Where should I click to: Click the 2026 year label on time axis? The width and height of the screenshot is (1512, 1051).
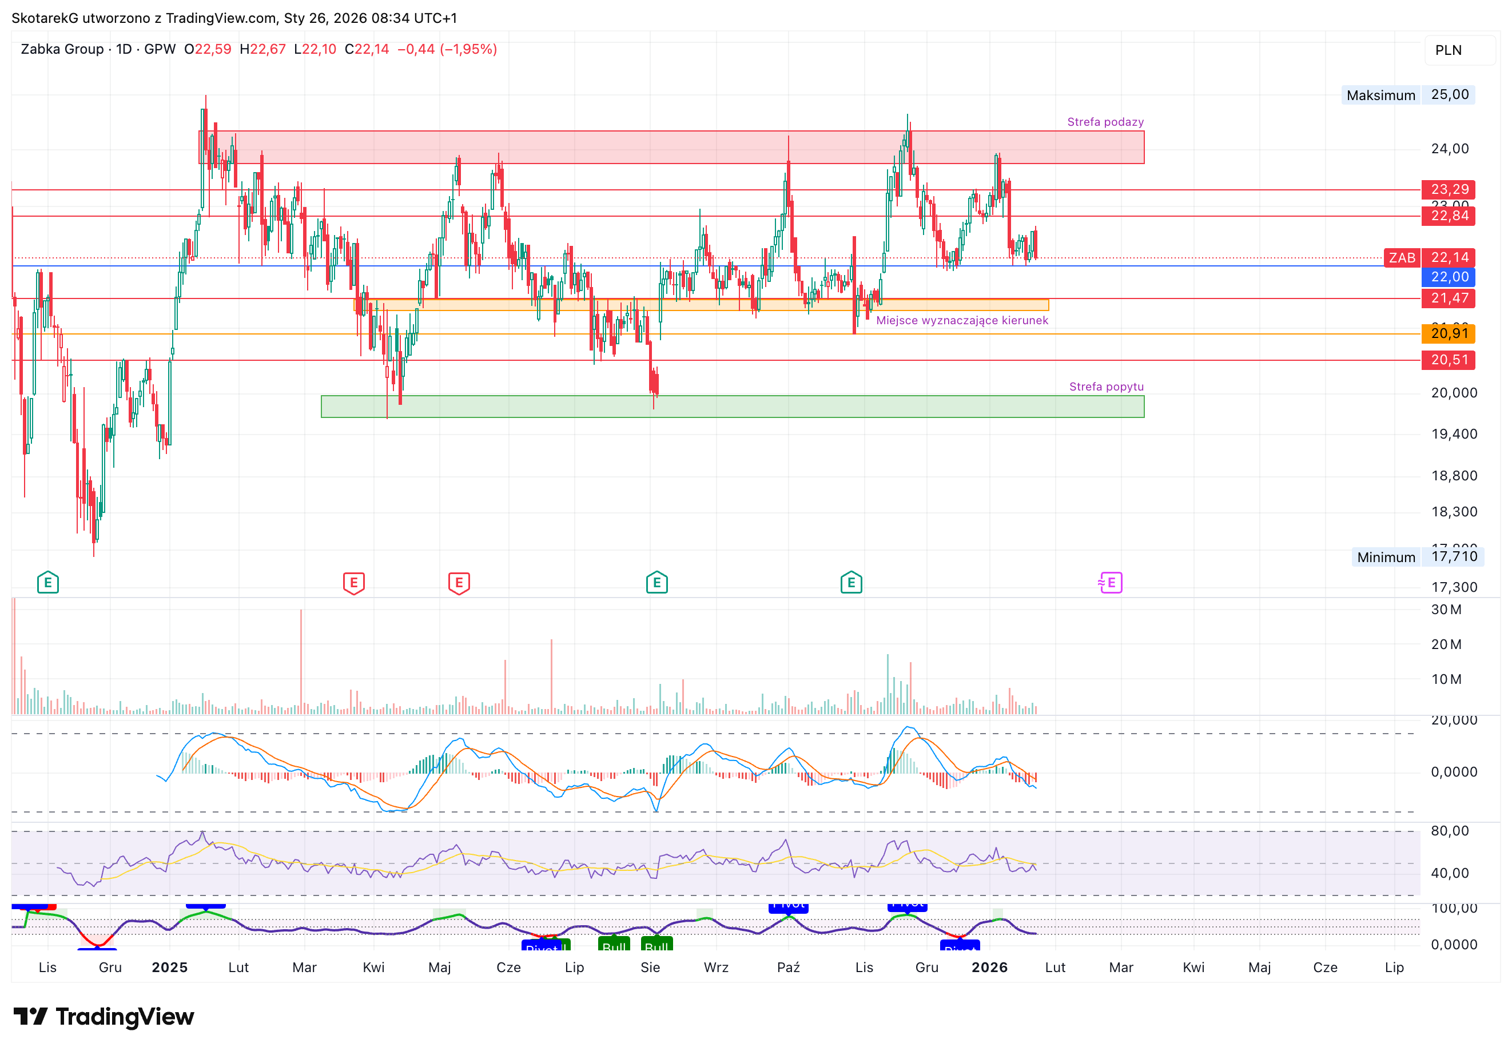(x=990, y=968)
